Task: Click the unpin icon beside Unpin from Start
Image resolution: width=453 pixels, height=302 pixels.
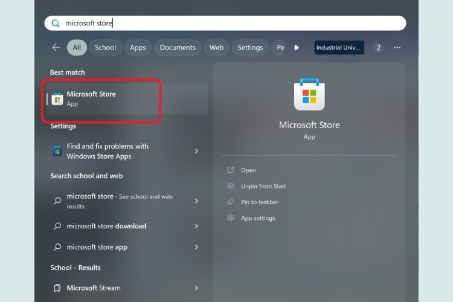Action: (x=231, y=186)
